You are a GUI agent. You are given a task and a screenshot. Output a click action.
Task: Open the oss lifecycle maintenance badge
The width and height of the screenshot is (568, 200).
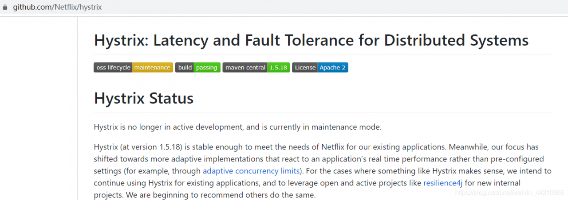tap(133, 67)
